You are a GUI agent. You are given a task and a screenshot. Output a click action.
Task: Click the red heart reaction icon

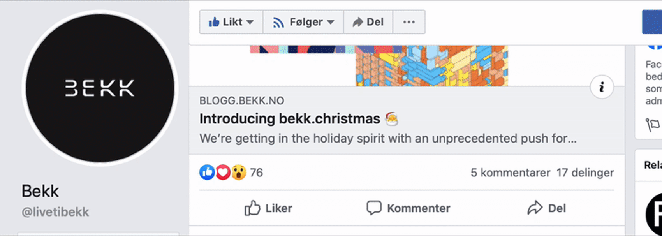tap(223, 172)
